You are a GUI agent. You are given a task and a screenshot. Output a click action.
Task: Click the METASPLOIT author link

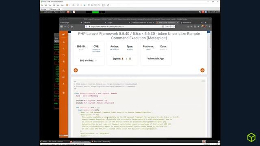tap(115, 49)
